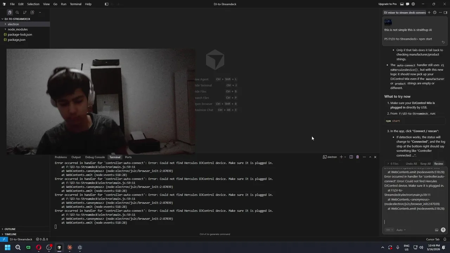Attach an image to chat message

pyautogui.click(x=437, y=230)
